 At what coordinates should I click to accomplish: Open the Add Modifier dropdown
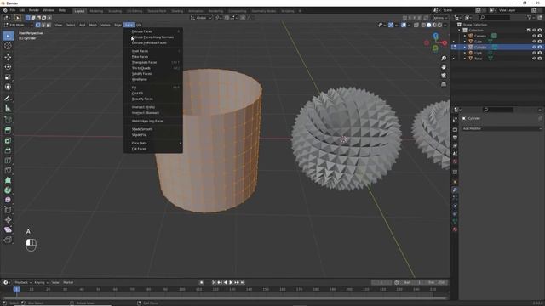502,128
